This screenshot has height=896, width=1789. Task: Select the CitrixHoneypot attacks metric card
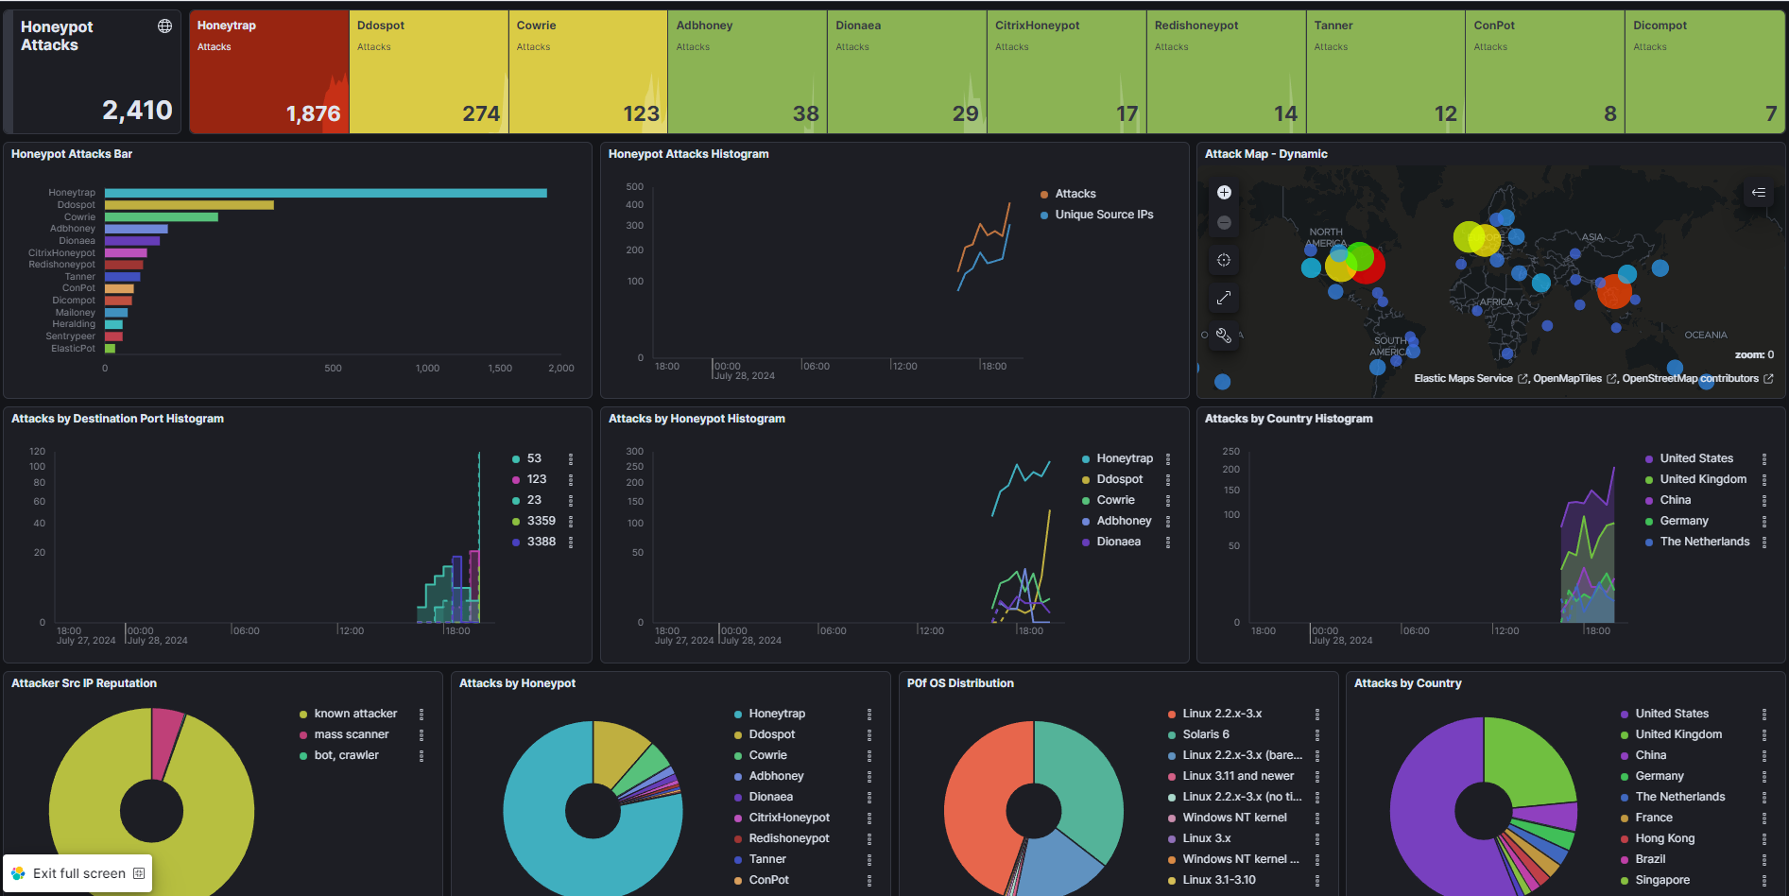pos(1067,72)
